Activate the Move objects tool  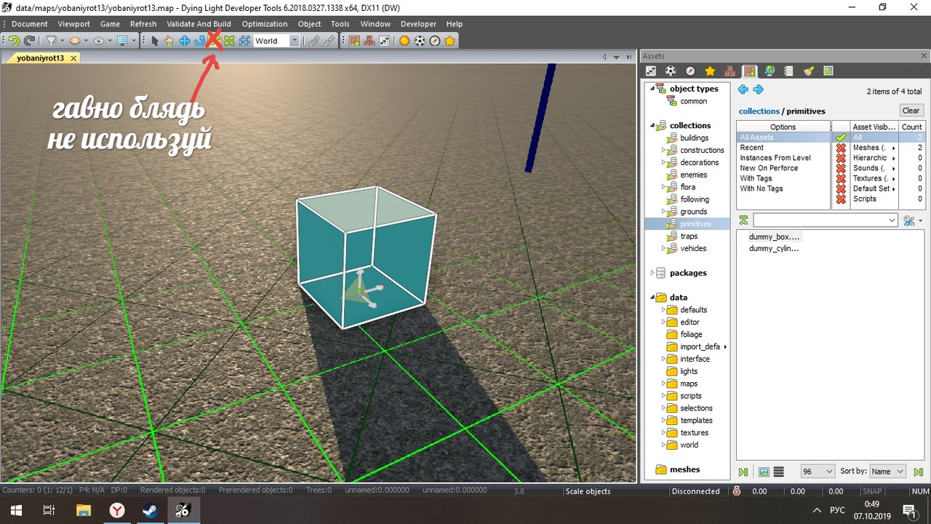[x=185, y=41]
